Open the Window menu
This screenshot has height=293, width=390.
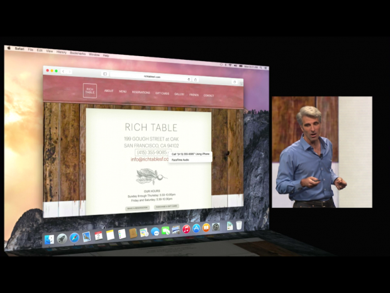(x=94, y=55)
